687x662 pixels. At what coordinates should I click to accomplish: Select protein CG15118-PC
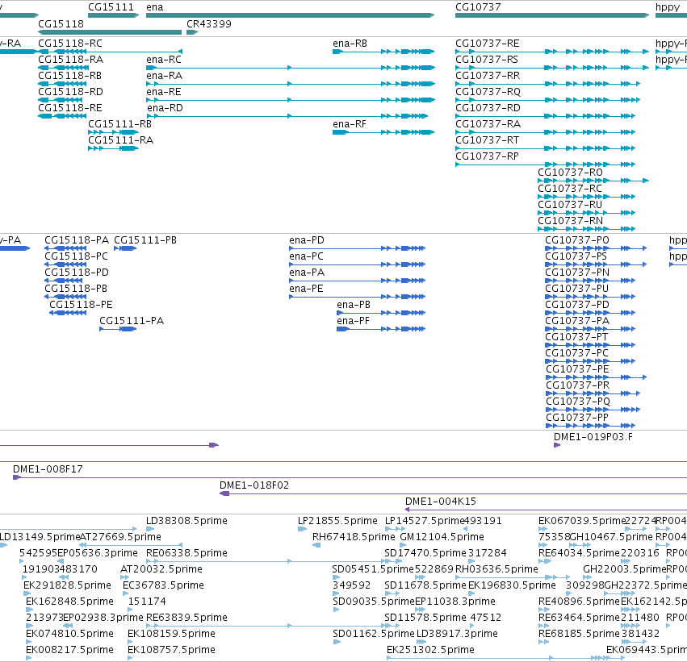pyautogui.click(x=76, y=256)
